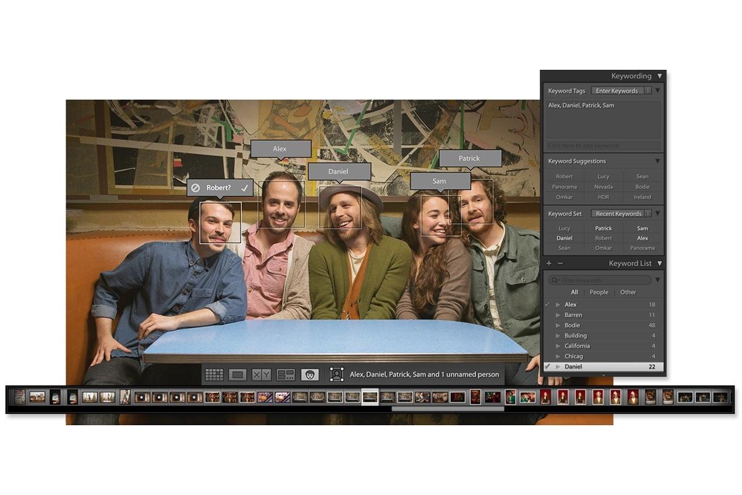Reject the Robert? name suggestion
742x495 pixels.
(195, 187)
